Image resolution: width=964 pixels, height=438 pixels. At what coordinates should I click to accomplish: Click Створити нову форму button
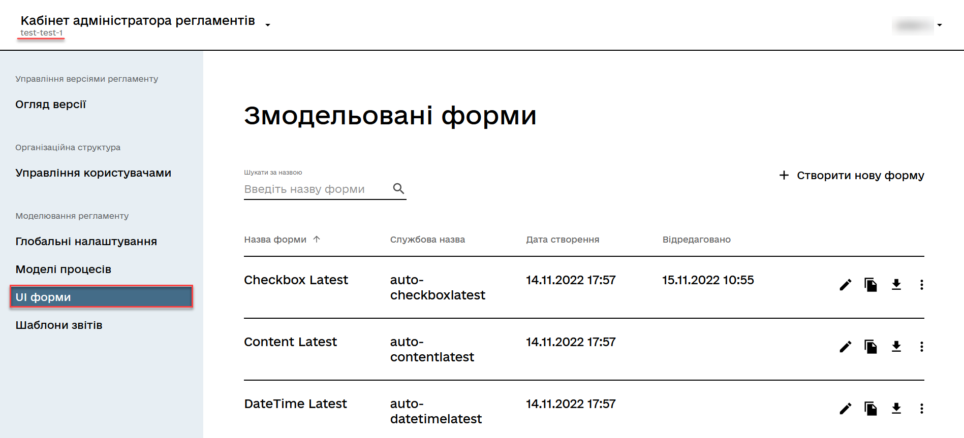click(851, 176)
